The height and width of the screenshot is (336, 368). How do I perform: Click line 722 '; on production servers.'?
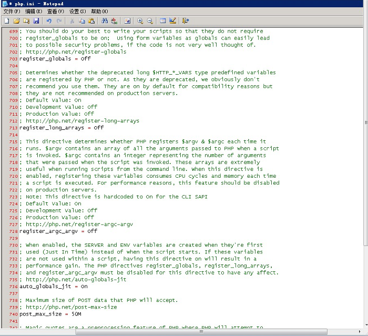[58, 190]
